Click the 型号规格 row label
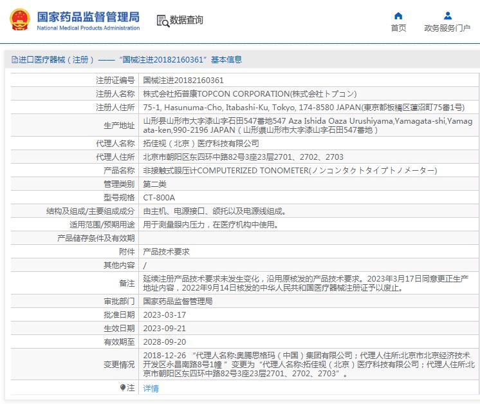Viewport: 480px width, 404px height. [x=119, y=197]
